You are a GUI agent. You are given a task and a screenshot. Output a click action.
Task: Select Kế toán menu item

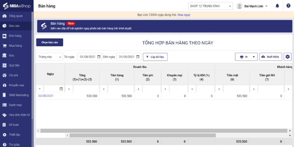(x=16, y=125)
